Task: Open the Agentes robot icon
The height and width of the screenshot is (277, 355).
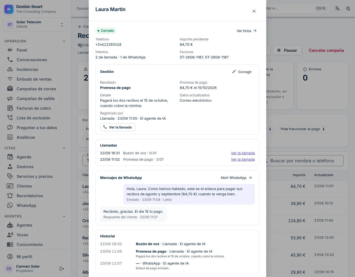Action: [10, 225]
